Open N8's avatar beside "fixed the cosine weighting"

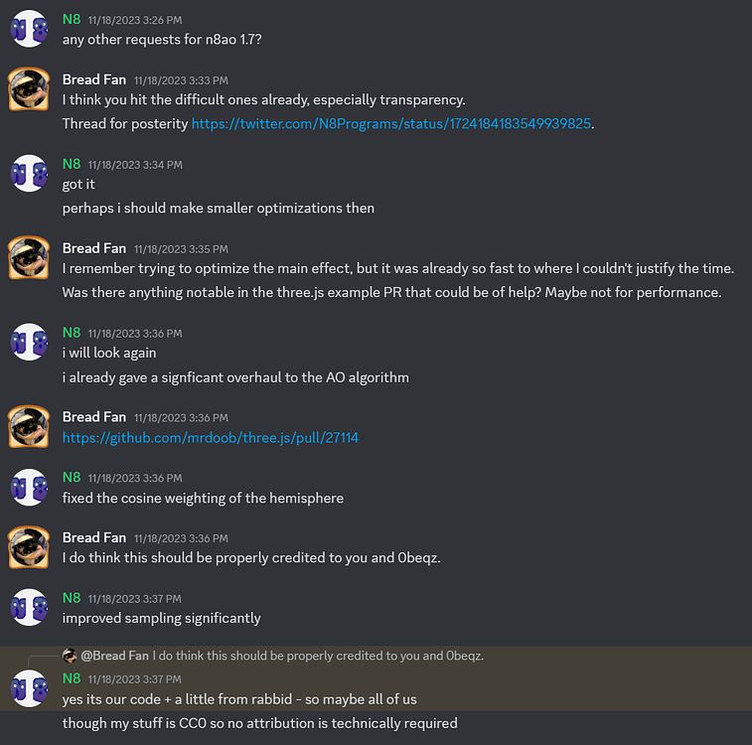click(x=29, y=487)
